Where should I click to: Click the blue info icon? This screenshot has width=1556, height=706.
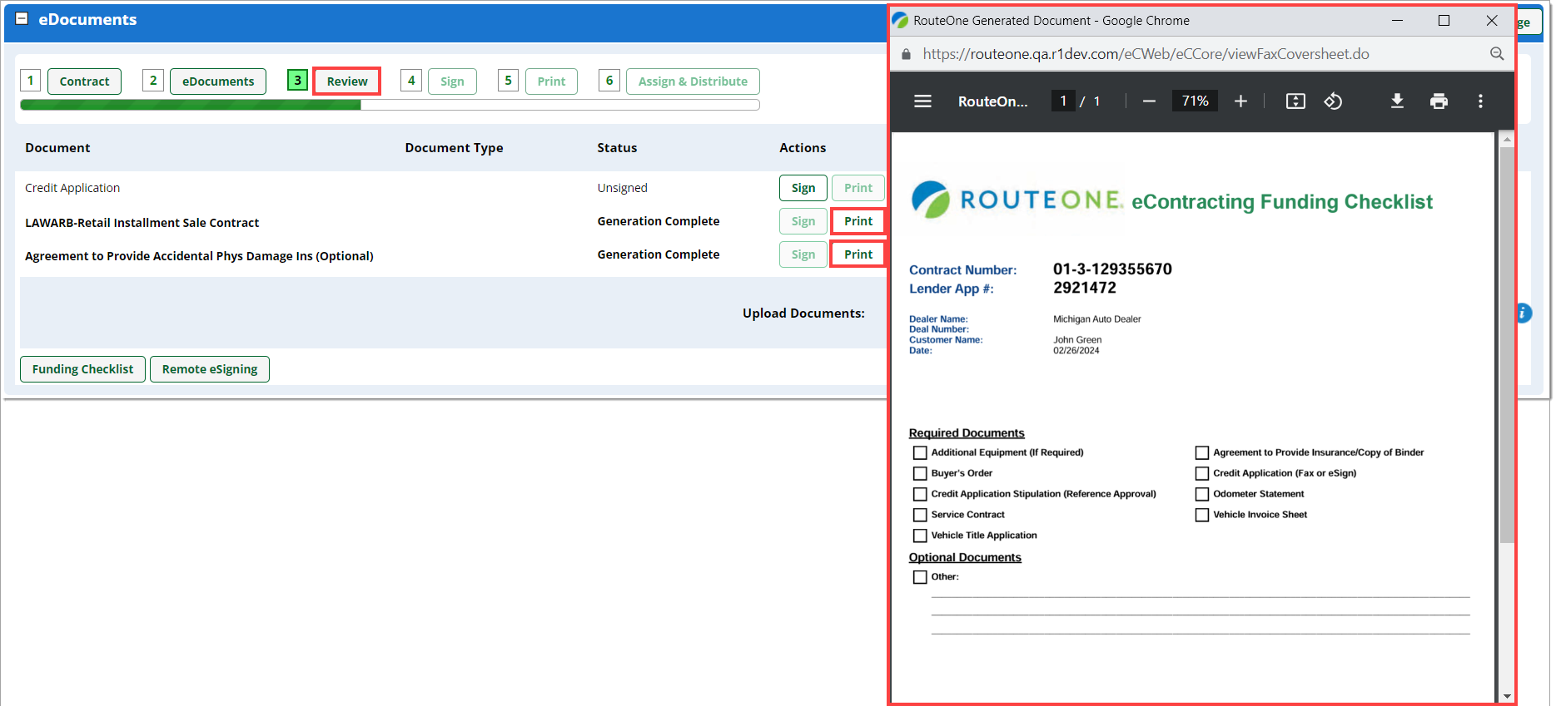click(1524, 313)
